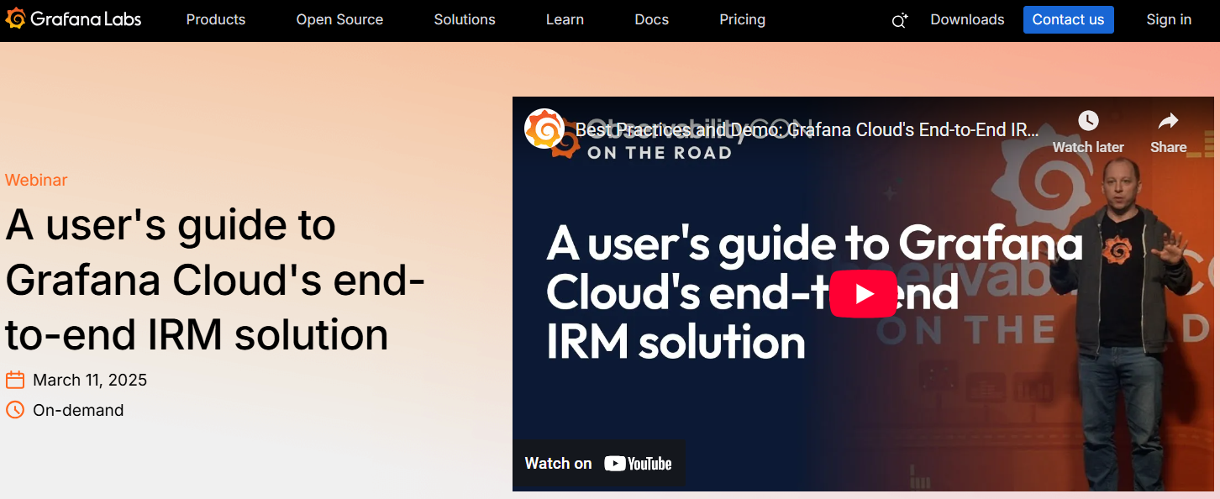Click the calendar icon beside March 11, 2025
Viewport: 1220px width, 499px height.
coord(15,381)
